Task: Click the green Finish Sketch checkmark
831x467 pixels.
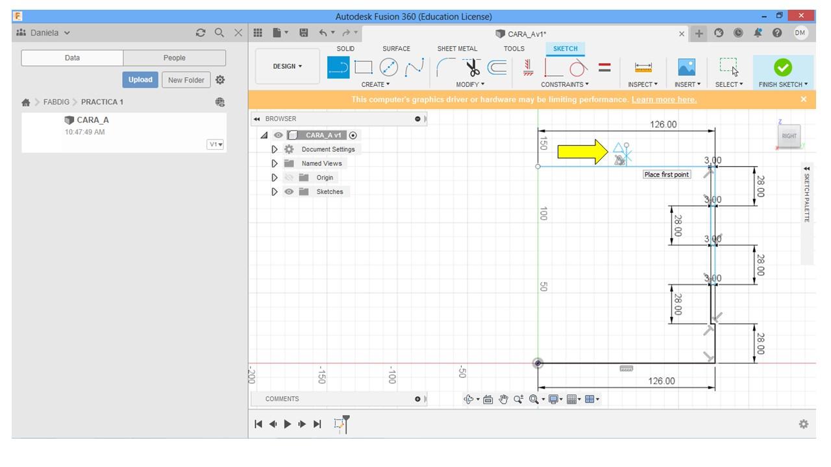Action: click(x=783, y=67)
